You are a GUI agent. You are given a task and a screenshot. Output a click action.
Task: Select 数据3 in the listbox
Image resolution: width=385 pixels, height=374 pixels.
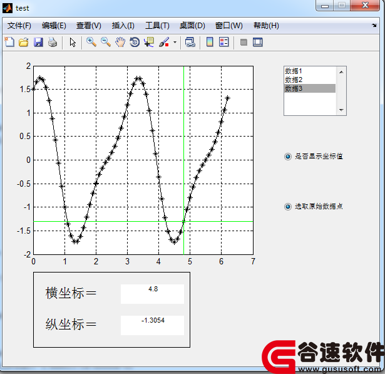310,88
